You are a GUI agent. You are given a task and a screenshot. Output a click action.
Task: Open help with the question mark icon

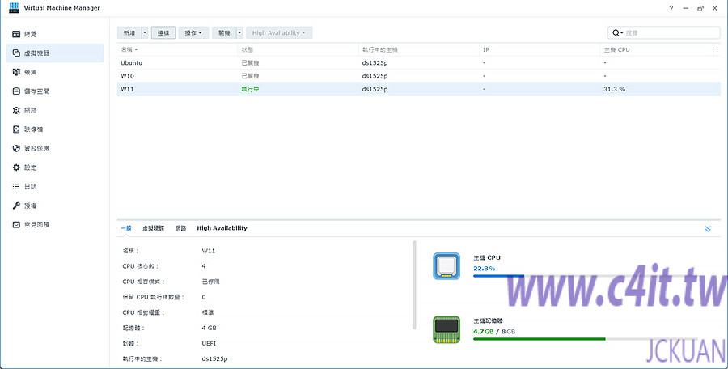click(671, 8)
